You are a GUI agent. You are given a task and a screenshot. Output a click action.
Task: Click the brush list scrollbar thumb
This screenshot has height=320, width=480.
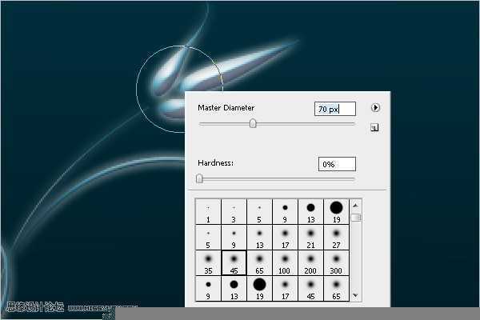click(356, 218)
